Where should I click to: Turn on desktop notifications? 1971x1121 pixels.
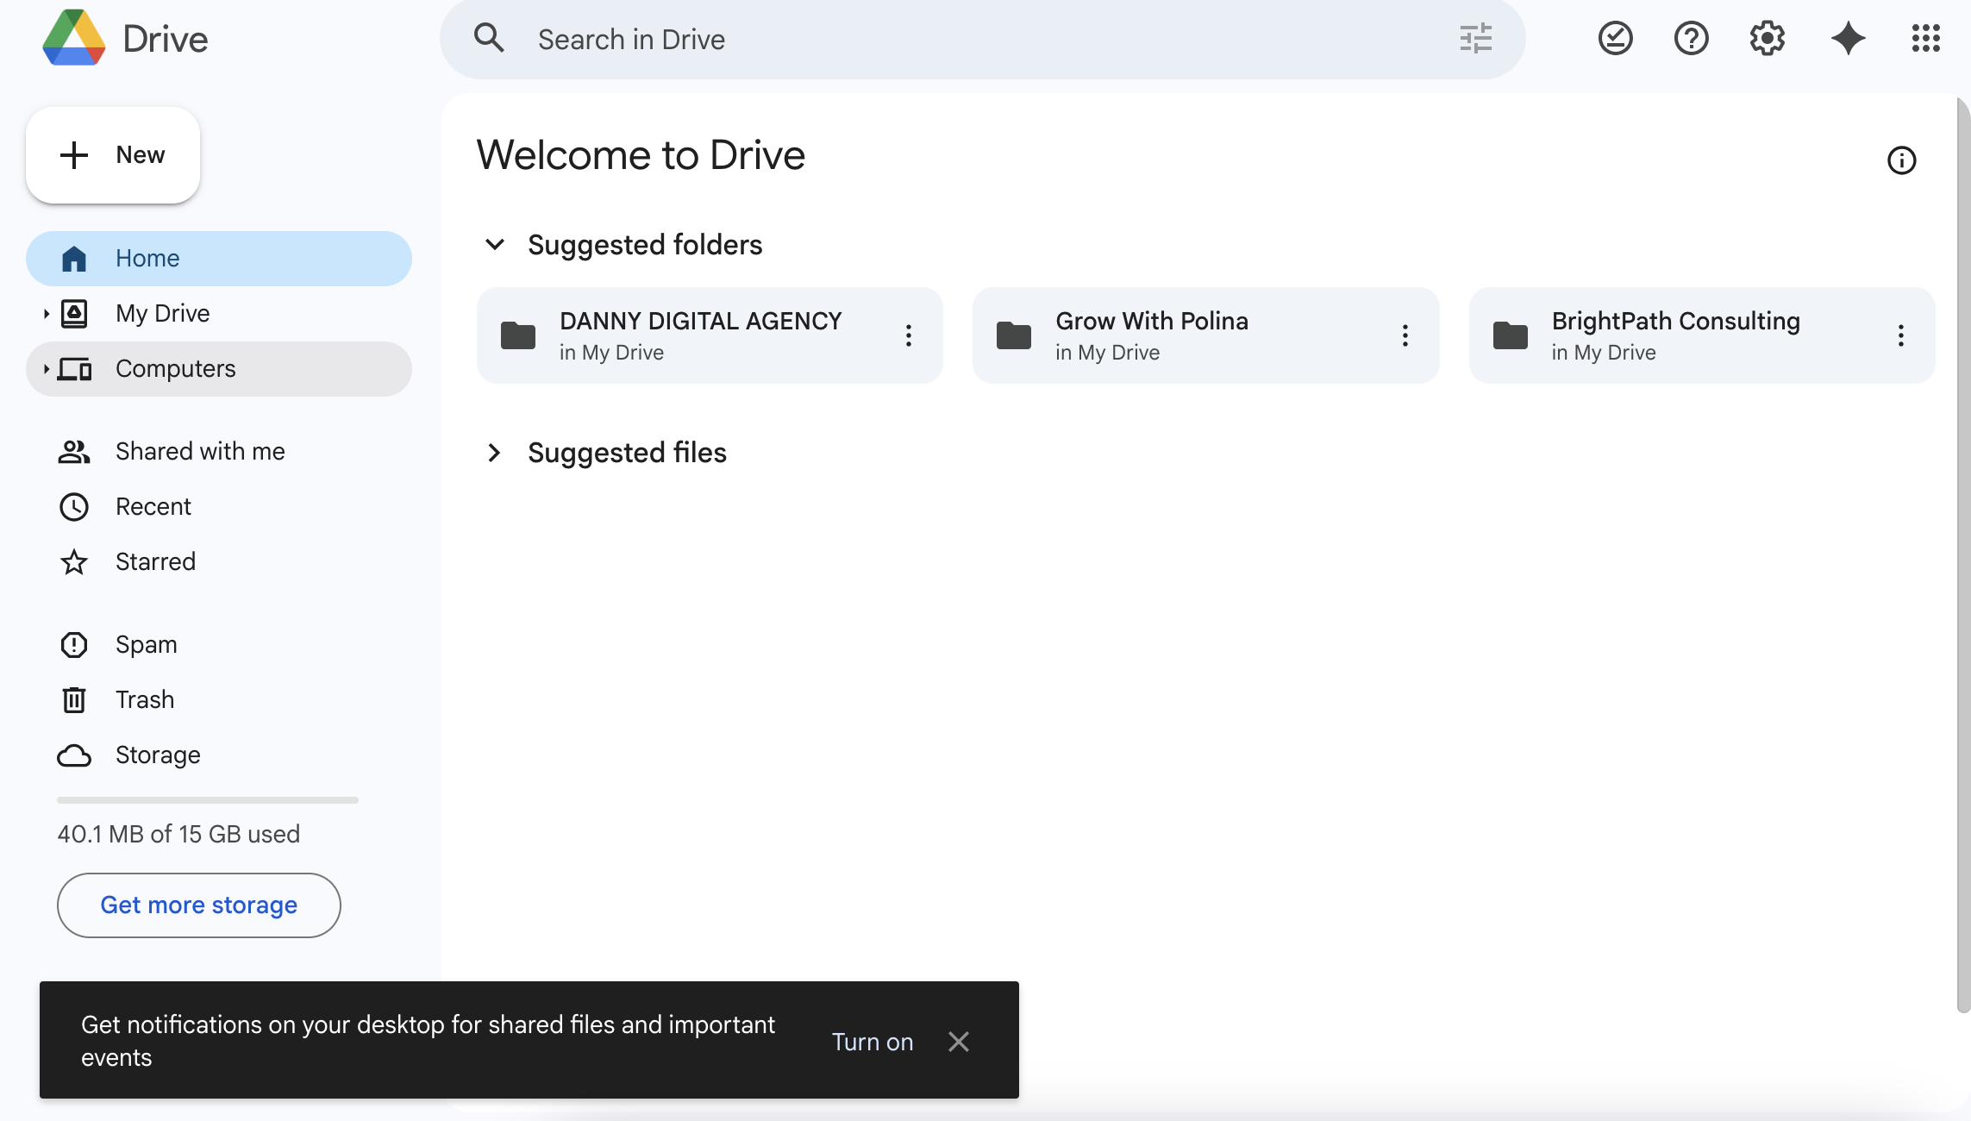pos(873,1042)
